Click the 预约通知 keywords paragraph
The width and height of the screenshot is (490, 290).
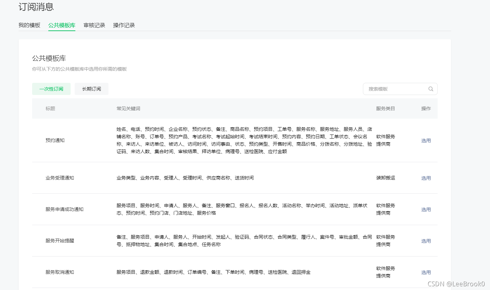click(x=244, y=140)
